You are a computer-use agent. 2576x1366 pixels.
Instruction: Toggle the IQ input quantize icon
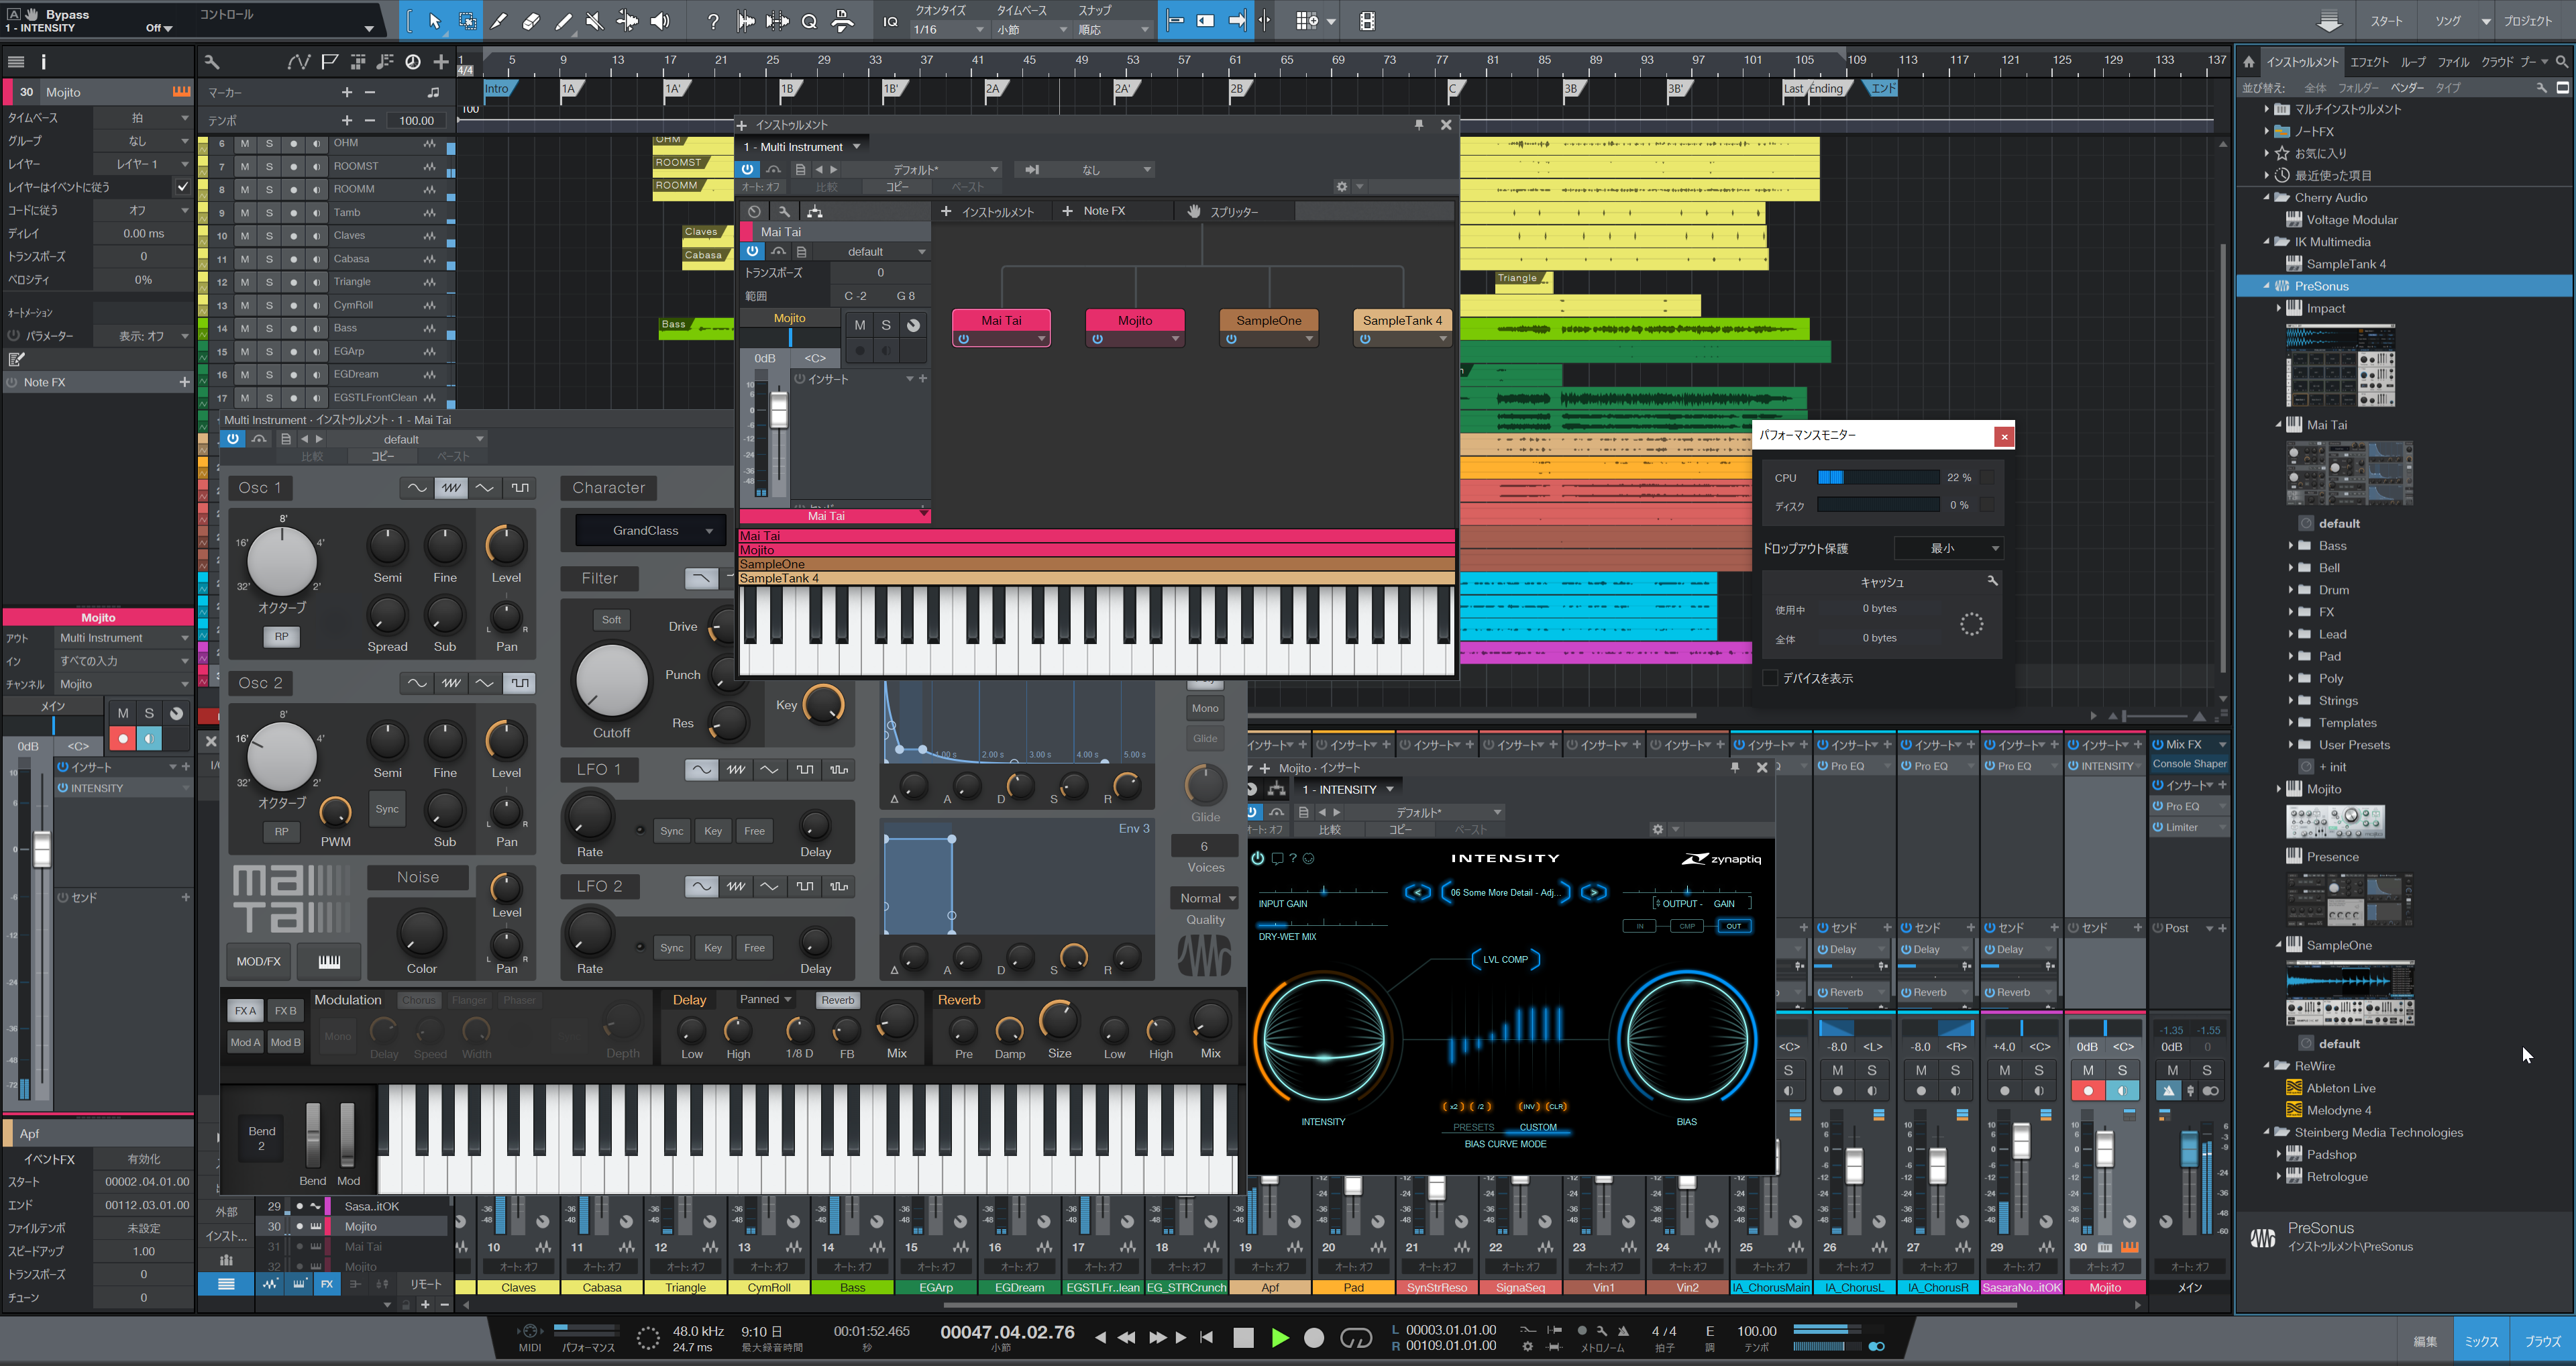tap(890, 21)
